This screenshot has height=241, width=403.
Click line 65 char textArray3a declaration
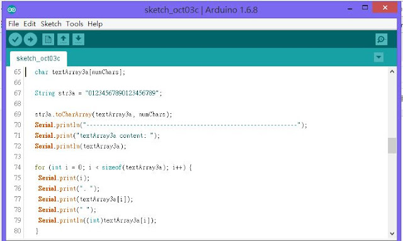coord(80,72)
